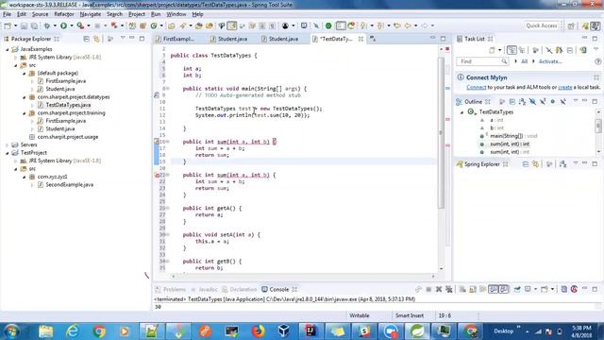The width and height of the screenshot is (604, 340).
Task: Click Terminate square icon in Console toolbar
Action: [x=428, y=290]
